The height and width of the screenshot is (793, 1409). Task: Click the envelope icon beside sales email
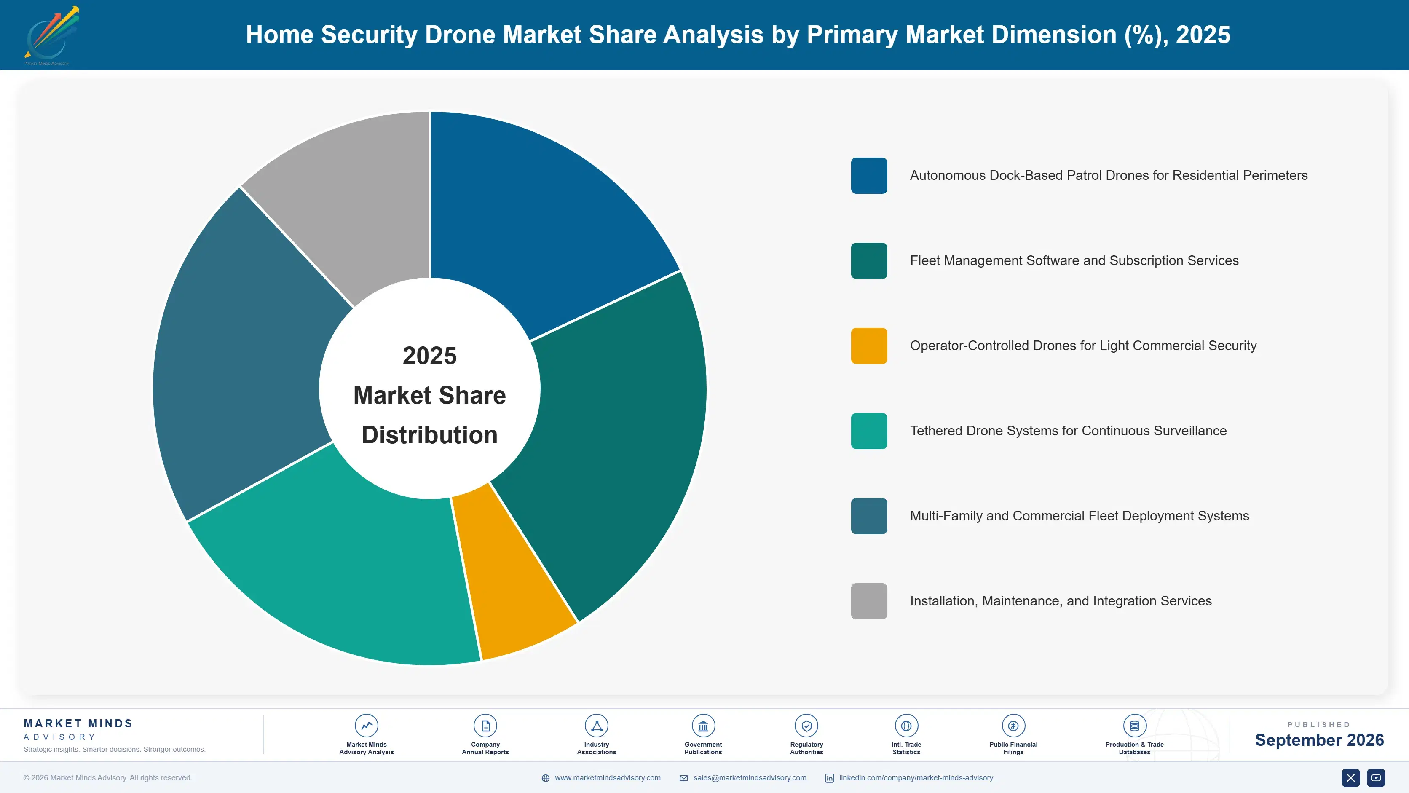point(684,778)
